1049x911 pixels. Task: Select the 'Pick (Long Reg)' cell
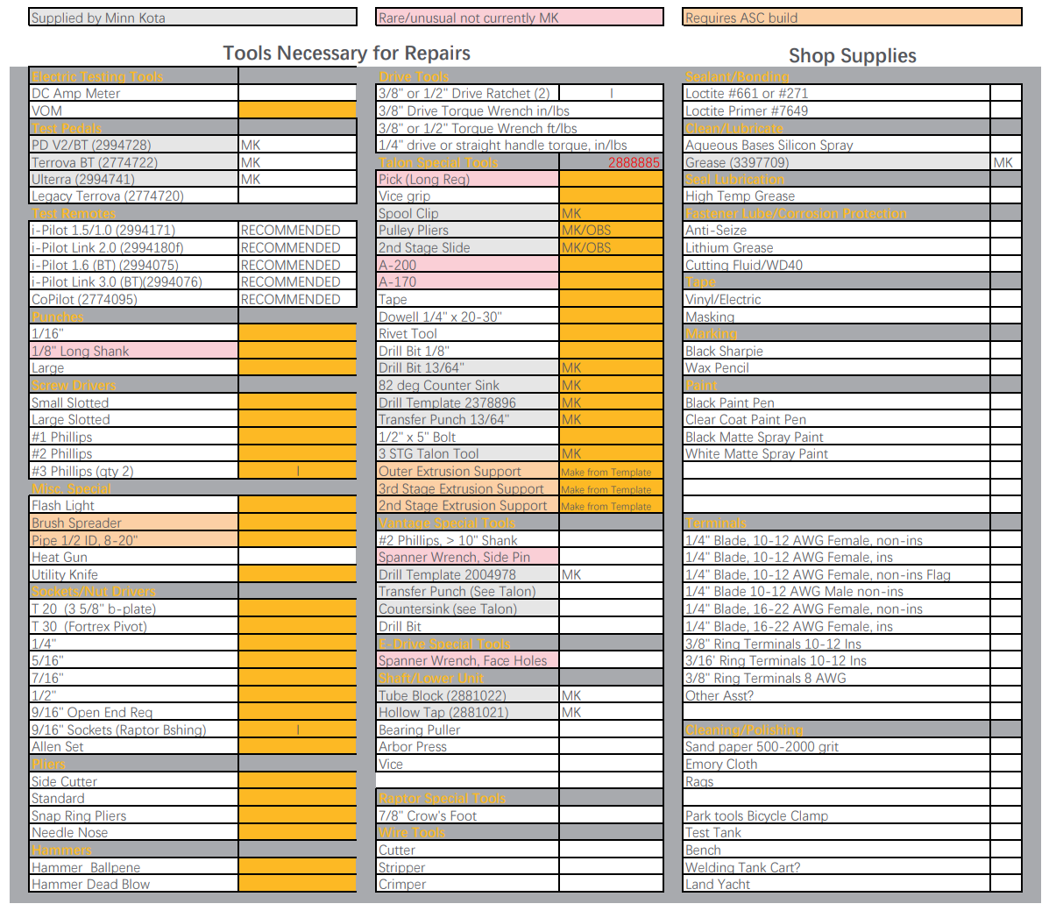(x=468, y=180)
